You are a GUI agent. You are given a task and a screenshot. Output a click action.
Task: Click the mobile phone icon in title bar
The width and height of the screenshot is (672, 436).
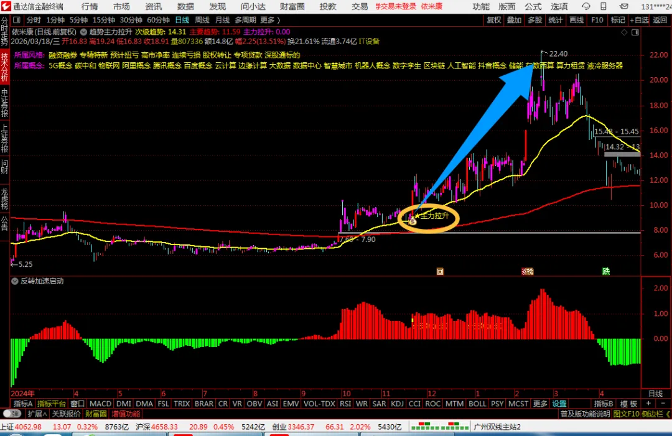click(x=604, y=6)
